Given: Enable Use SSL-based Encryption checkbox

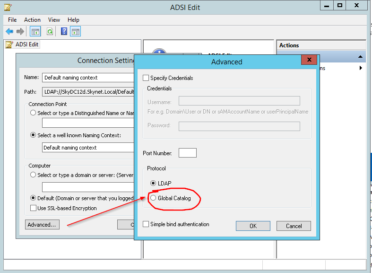Looking at the screenshot, I should pos(33,208).
